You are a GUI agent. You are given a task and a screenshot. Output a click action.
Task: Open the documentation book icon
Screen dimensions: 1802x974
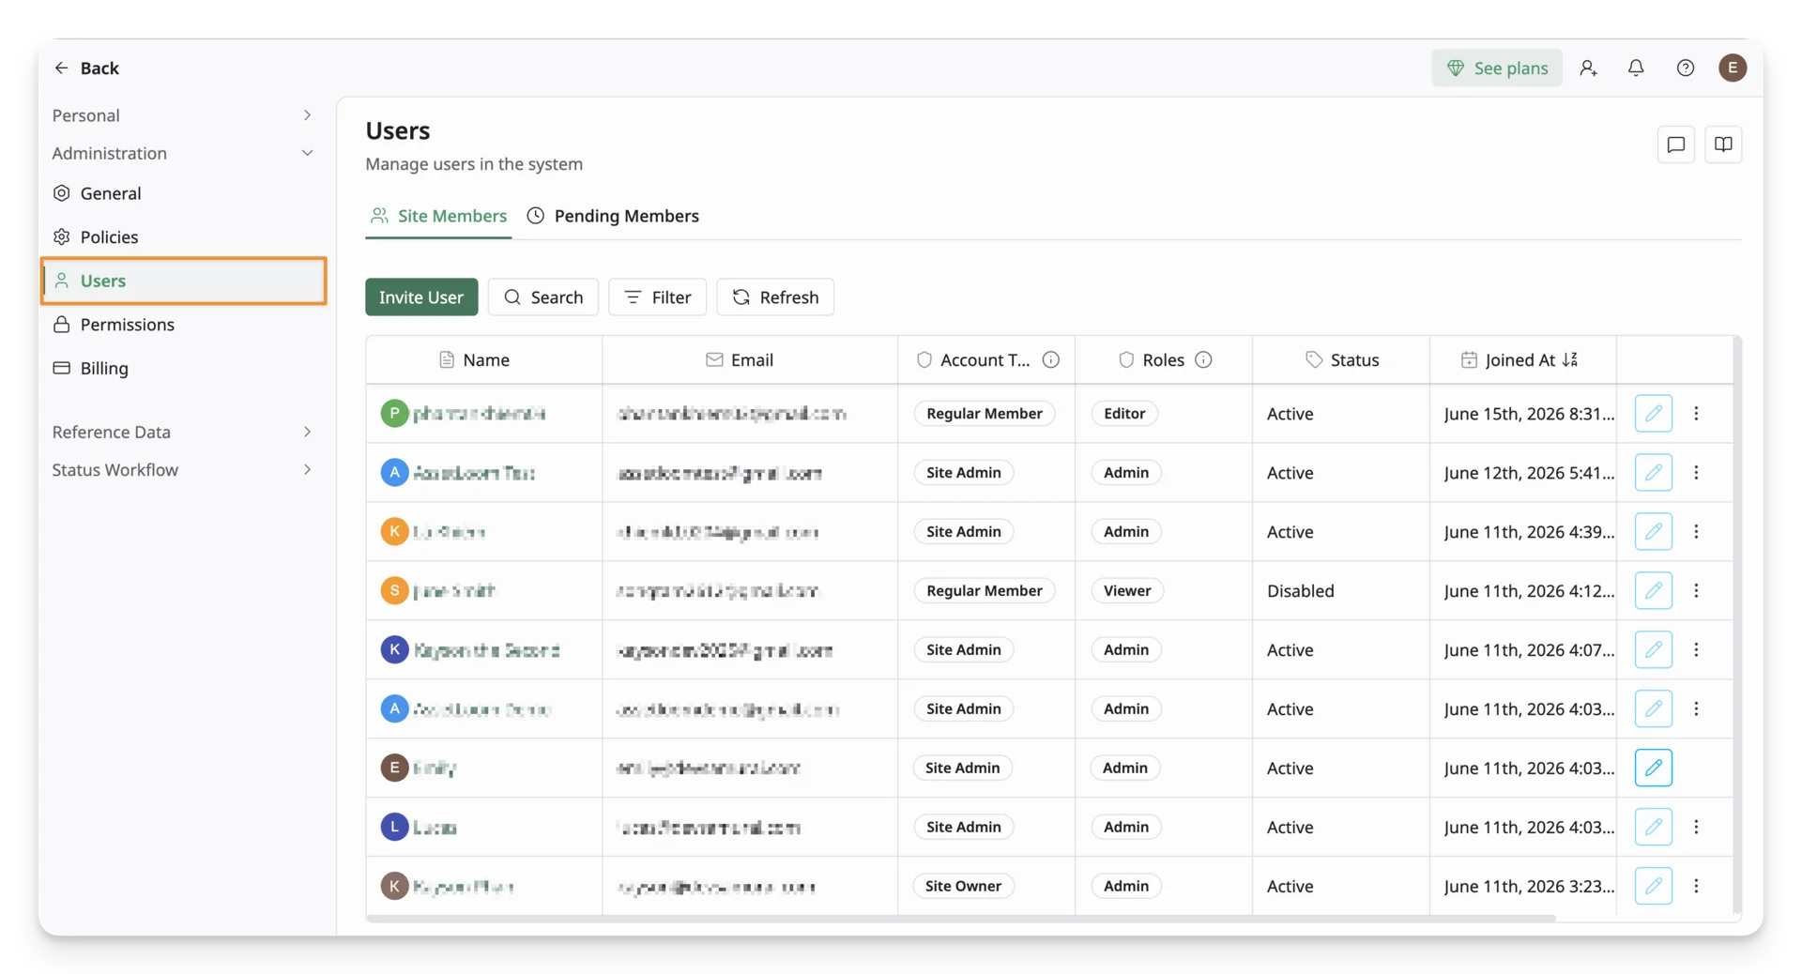point(1723,145)
